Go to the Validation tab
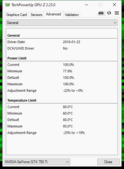The image size is (124, 169). click(72, 15)
